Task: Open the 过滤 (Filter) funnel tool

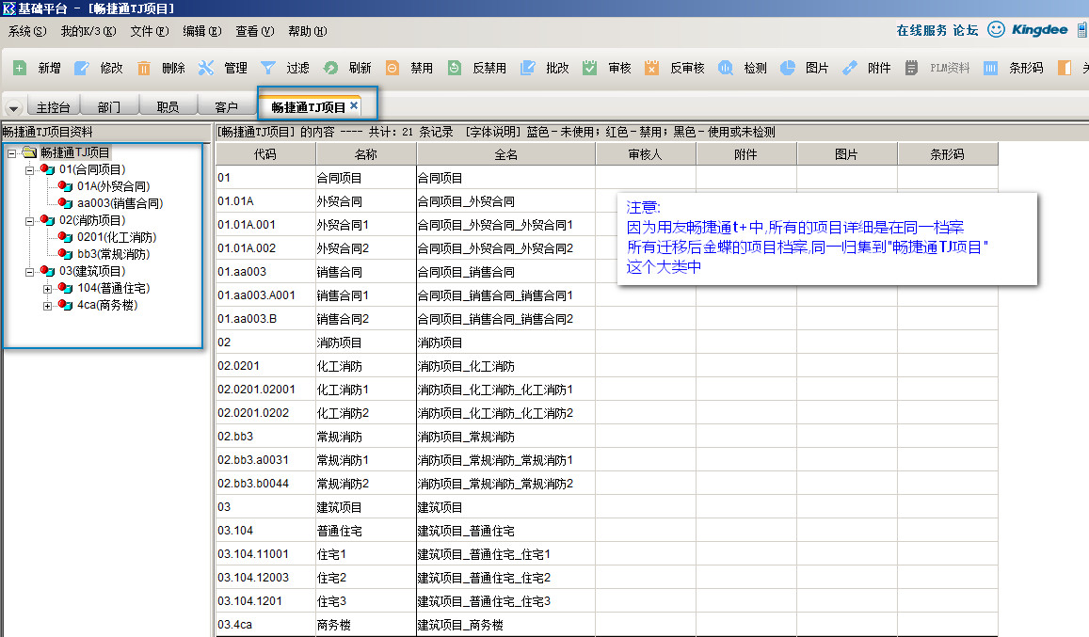Action: 268,68
